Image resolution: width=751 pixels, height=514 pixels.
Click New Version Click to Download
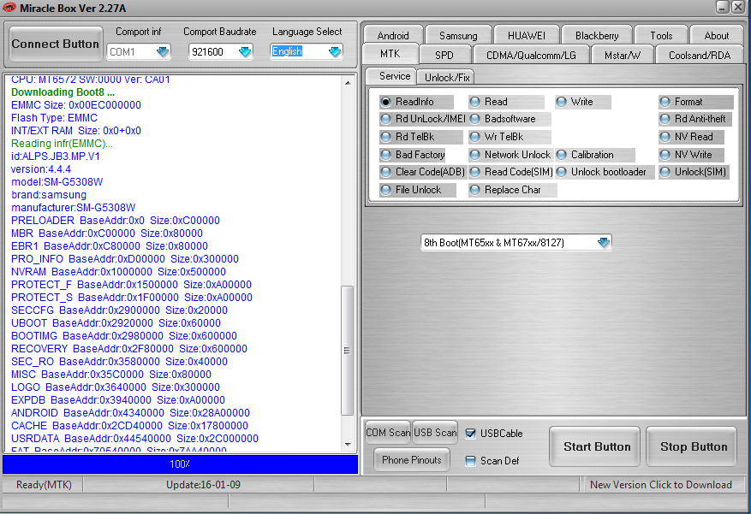(660, 485)
